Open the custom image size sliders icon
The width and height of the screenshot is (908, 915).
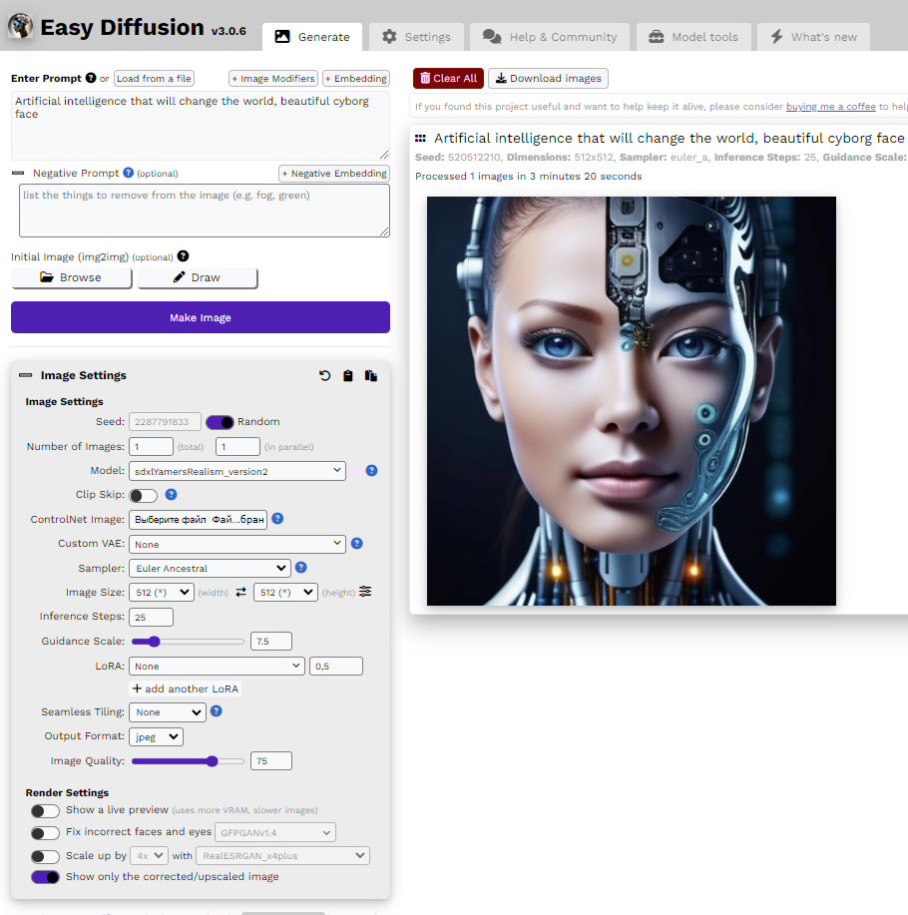click(x=365, y=592)
